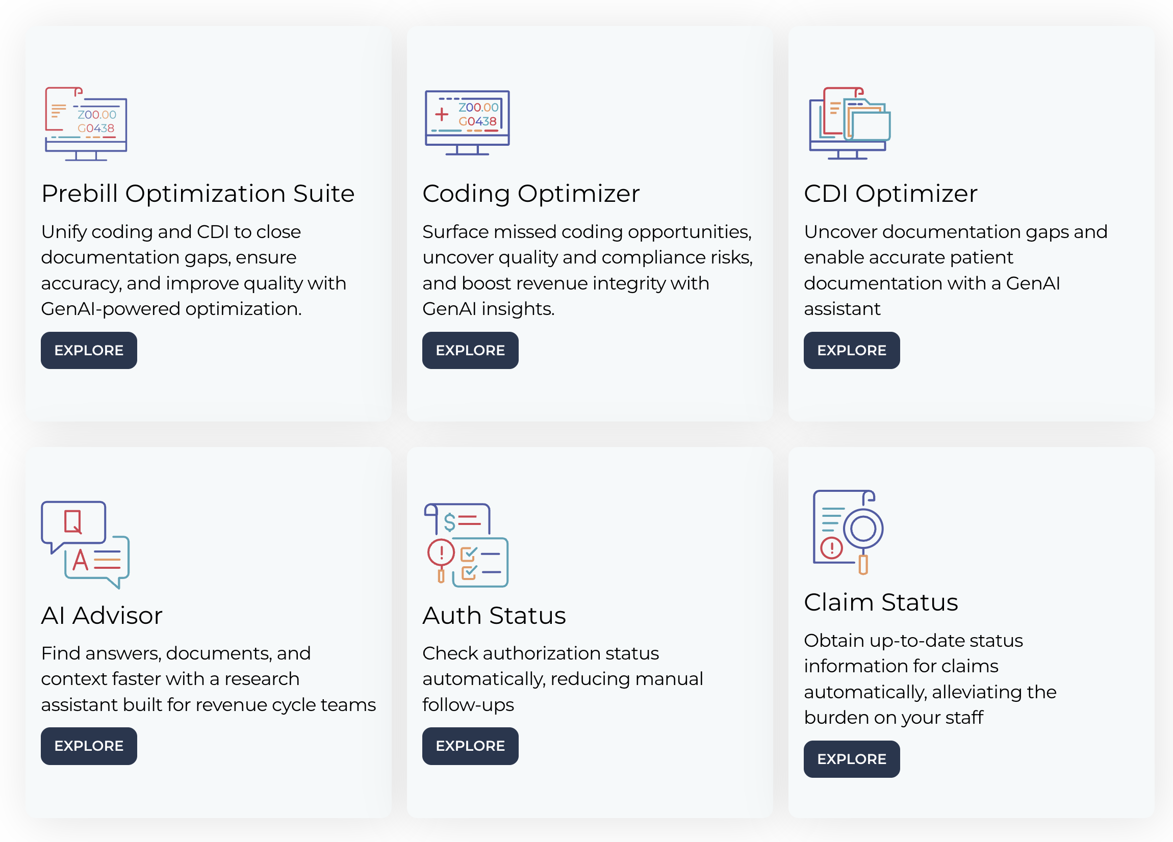Screen dimensions: 1173x842
Task: Click the AI Advisor chat bubbles icon
Action: click(x=85, y=544)
